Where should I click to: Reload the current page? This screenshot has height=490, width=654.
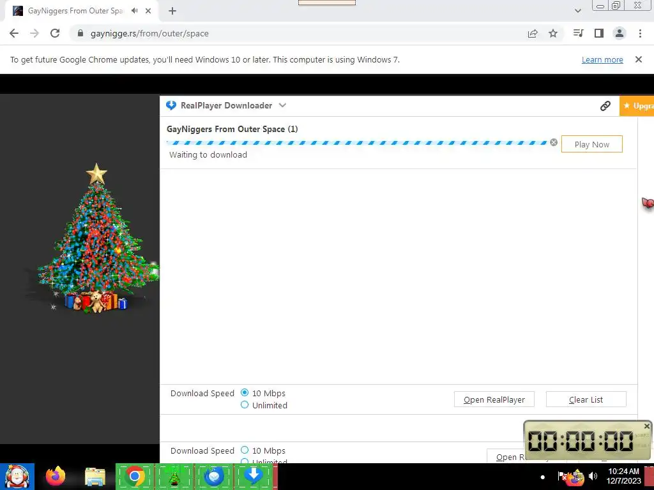click(55, 33)
